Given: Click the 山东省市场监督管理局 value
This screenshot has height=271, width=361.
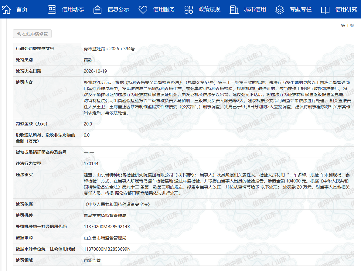Looking at the screenshot, I should [x=105, y=238].
